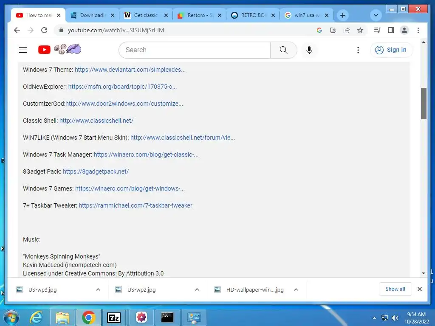435x326 pixels.
Task: Open new tab with plus button
Action: coord(343,15)
